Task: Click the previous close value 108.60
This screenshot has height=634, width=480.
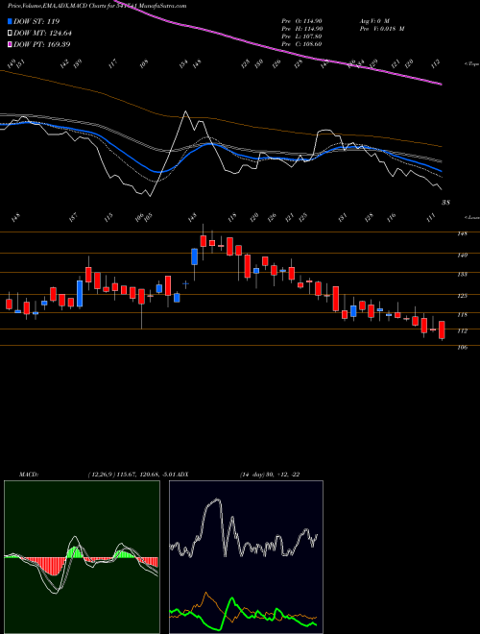Action: 311,44
